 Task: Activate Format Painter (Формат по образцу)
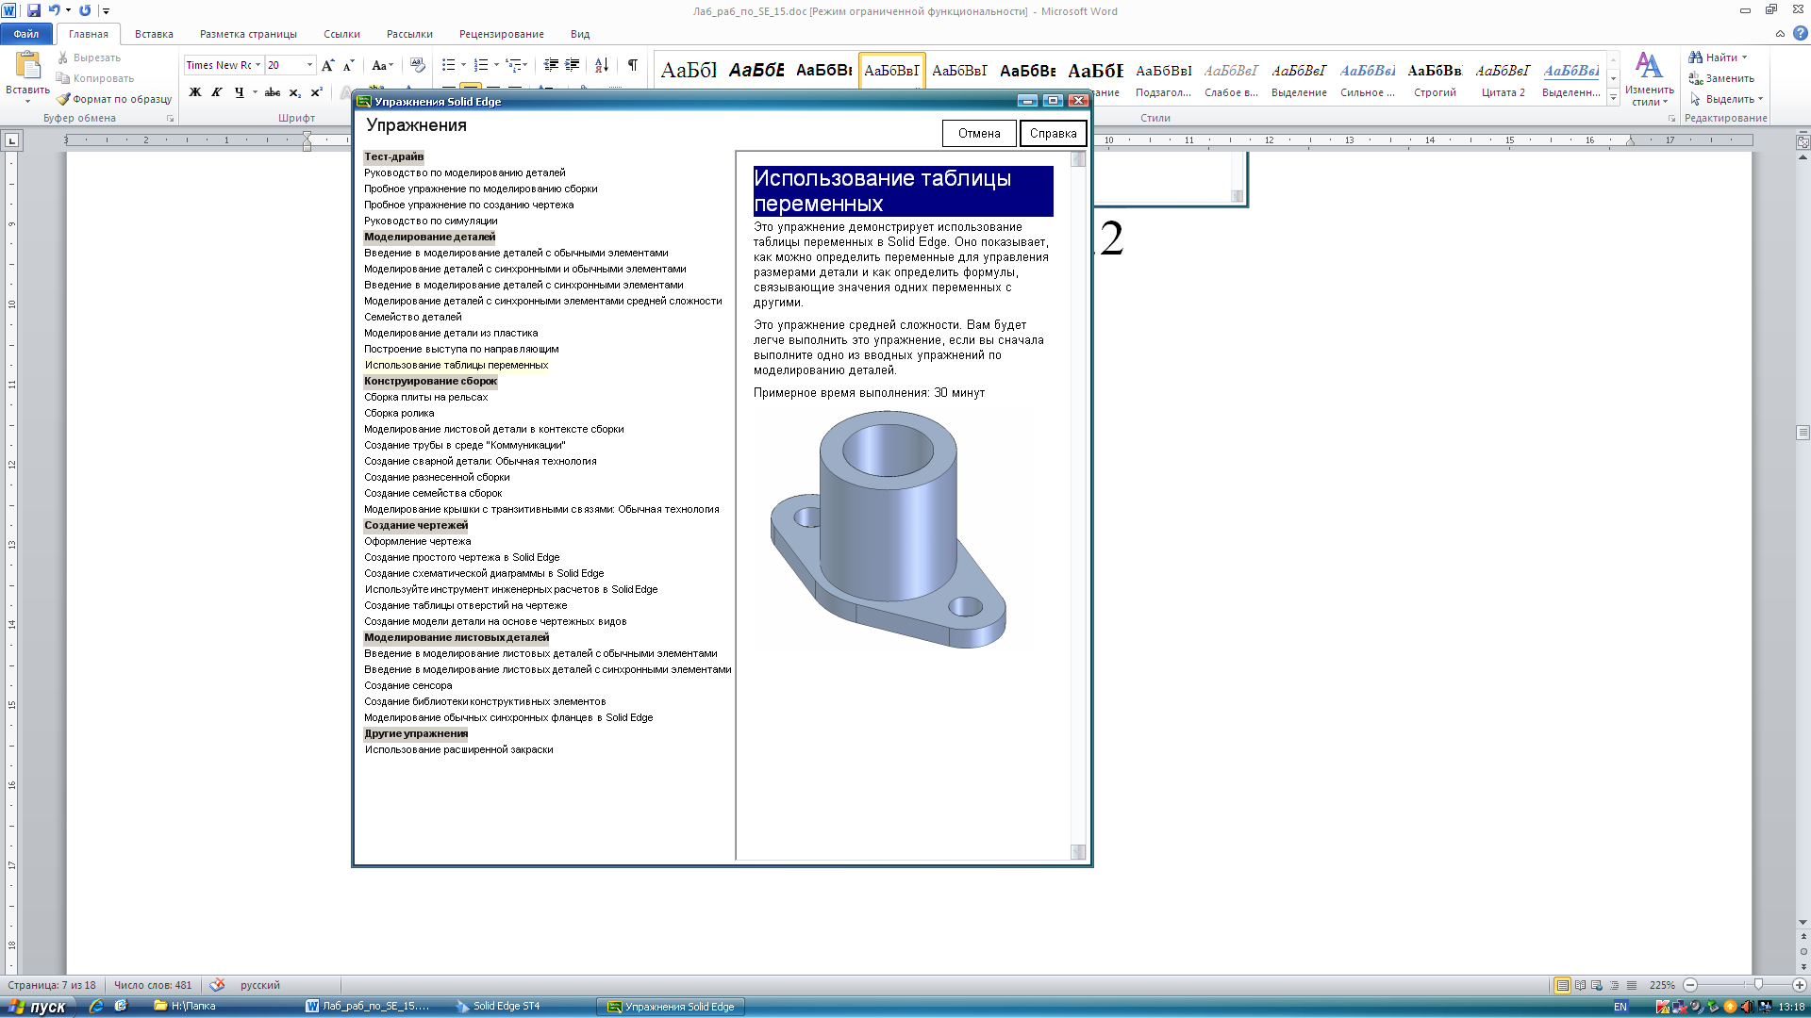click(x=114, y=99)
